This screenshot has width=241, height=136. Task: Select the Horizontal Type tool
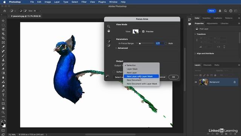coord(3,95)
